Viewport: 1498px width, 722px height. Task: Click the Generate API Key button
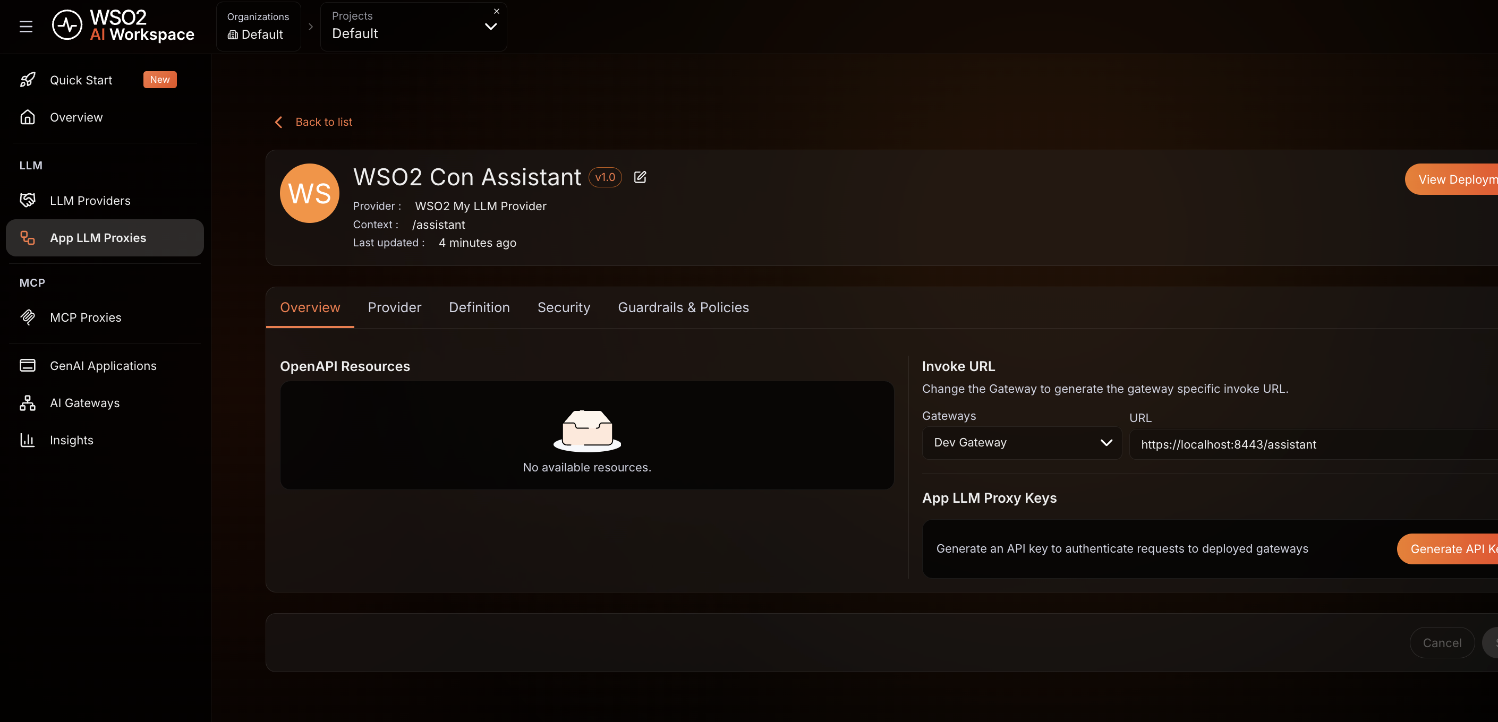coord(1448,549)
